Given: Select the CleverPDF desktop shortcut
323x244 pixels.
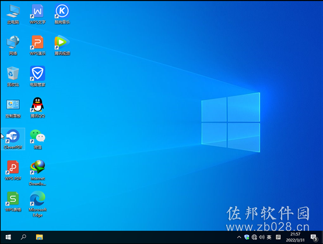Looking at the screenshot, I should click(13, 139).
